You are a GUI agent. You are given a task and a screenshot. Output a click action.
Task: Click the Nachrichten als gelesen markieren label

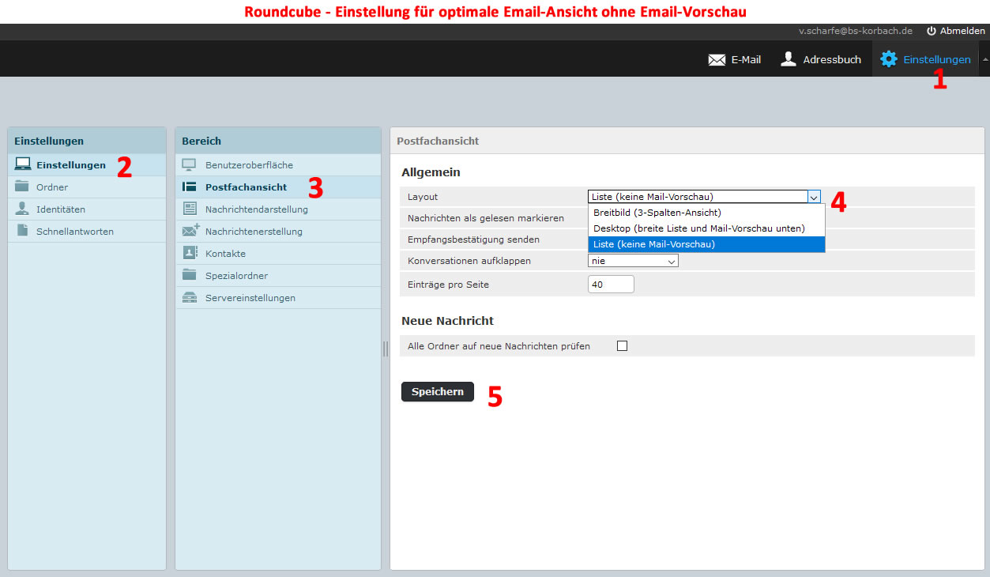pyautogui.click(x=486, y=217)
